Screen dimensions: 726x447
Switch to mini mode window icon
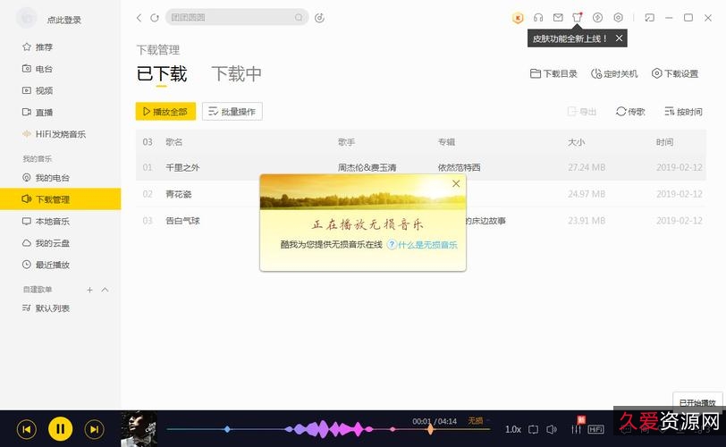[650, 18]
